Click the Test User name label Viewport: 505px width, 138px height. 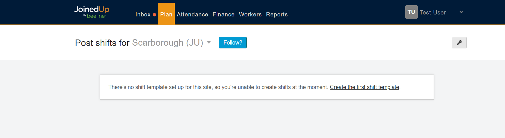(432, 13)
